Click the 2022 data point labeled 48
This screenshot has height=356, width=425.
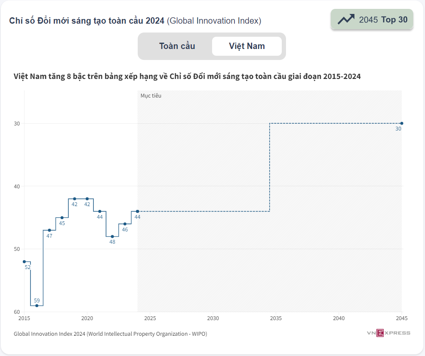point(112,236)
